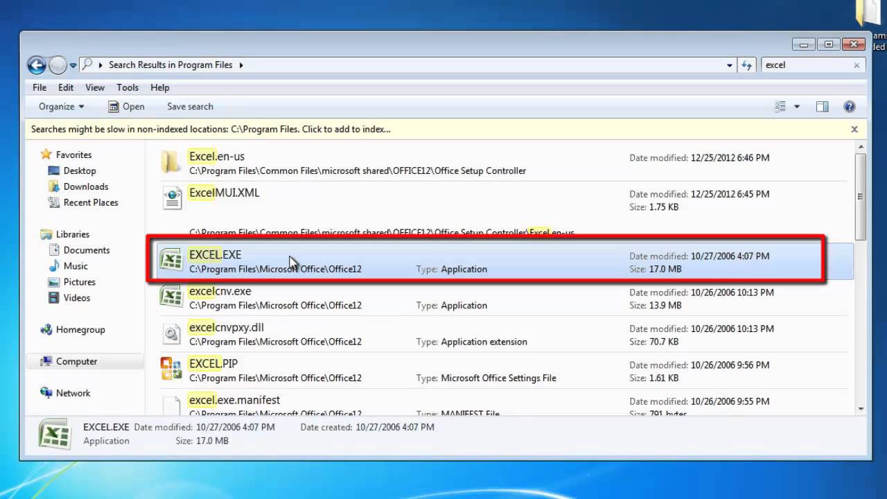Screen dimensions: 887x499
Task: Select the ExcelMUI.XML file name
Action: click(224, 193)
